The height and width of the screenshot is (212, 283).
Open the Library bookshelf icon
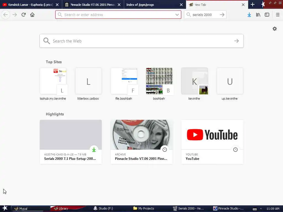(258, 15)
